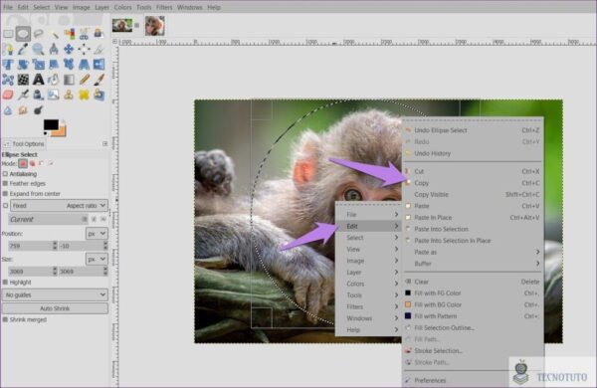Select the Scissors Select tool

[85, 34]
